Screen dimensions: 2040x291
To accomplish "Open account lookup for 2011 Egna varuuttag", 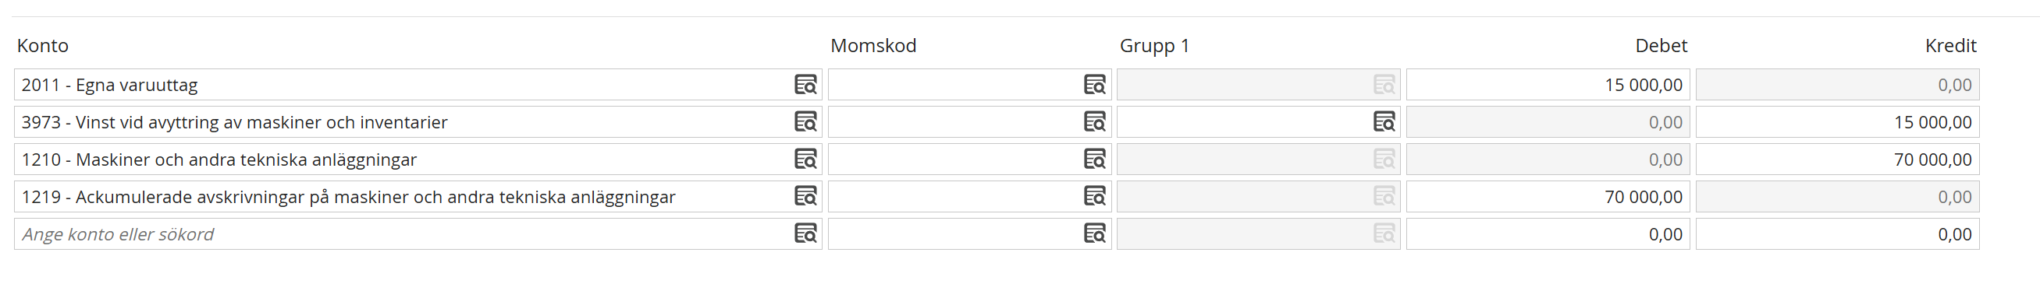I will 805,84.
